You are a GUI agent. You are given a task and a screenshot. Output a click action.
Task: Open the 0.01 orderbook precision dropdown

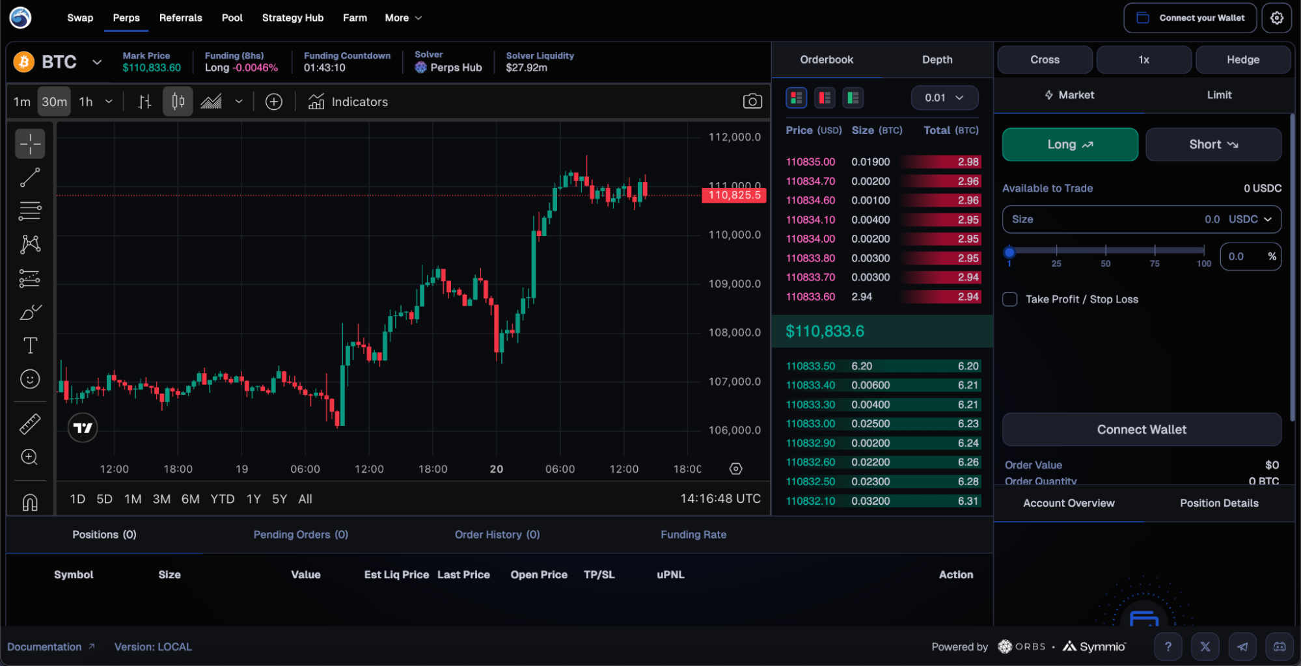[x=944, y=98]
